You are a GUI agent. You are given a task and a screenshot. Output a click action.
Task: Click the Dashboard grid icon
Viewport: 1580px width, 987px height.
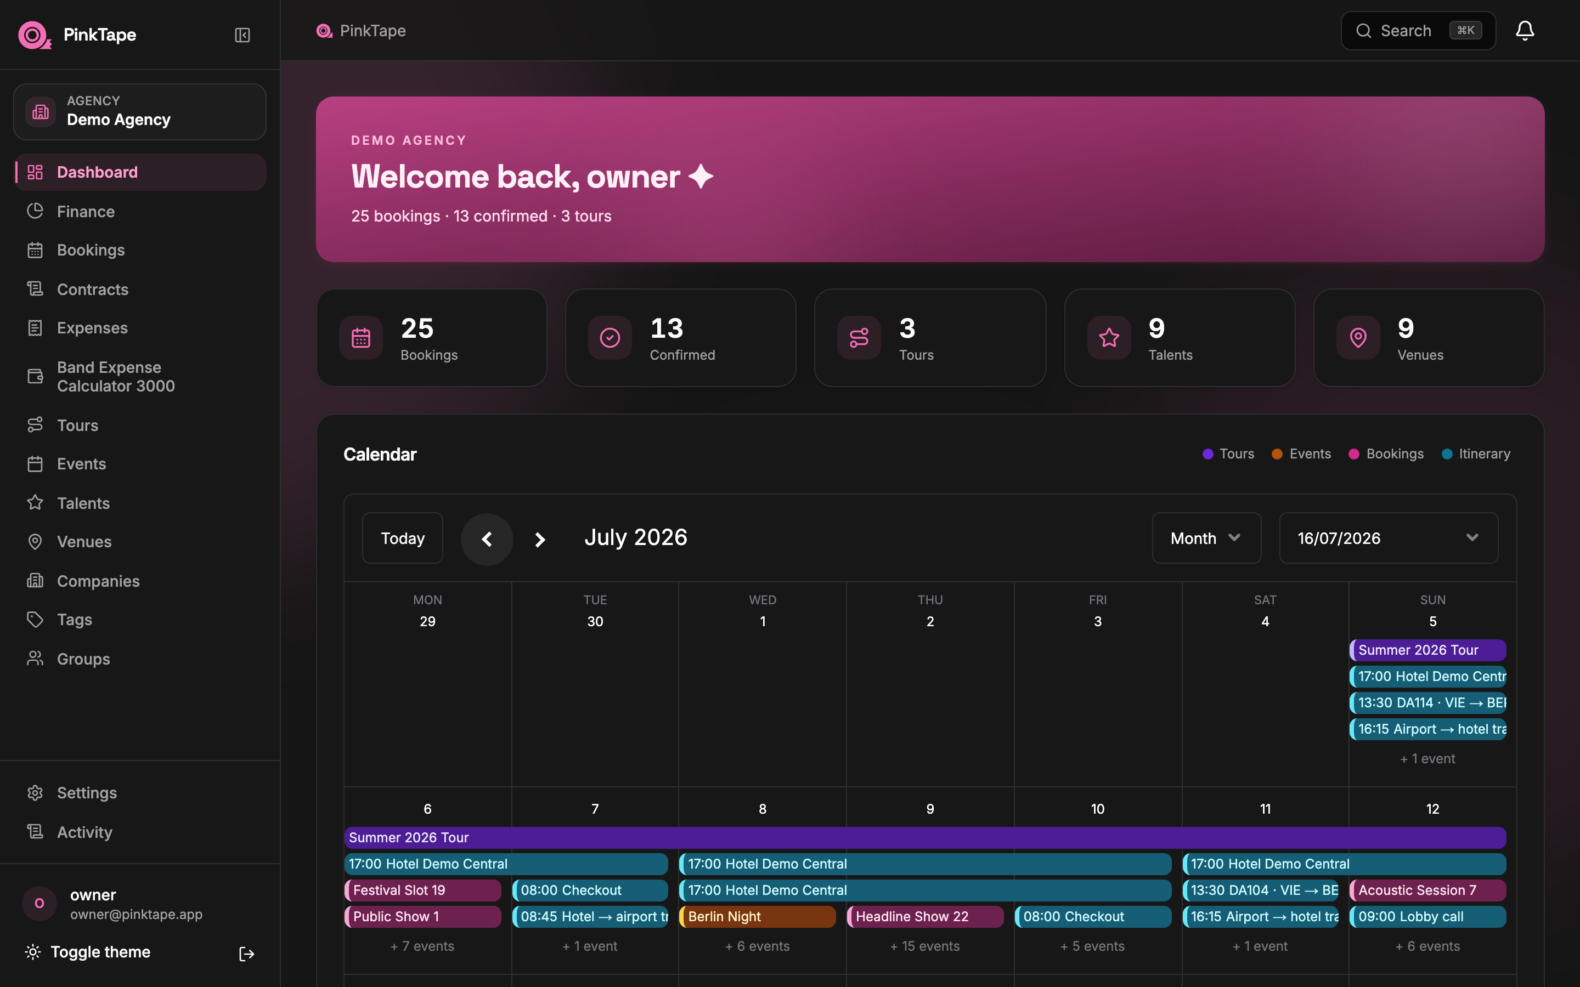pyautogui.click(x=35, y=172)
